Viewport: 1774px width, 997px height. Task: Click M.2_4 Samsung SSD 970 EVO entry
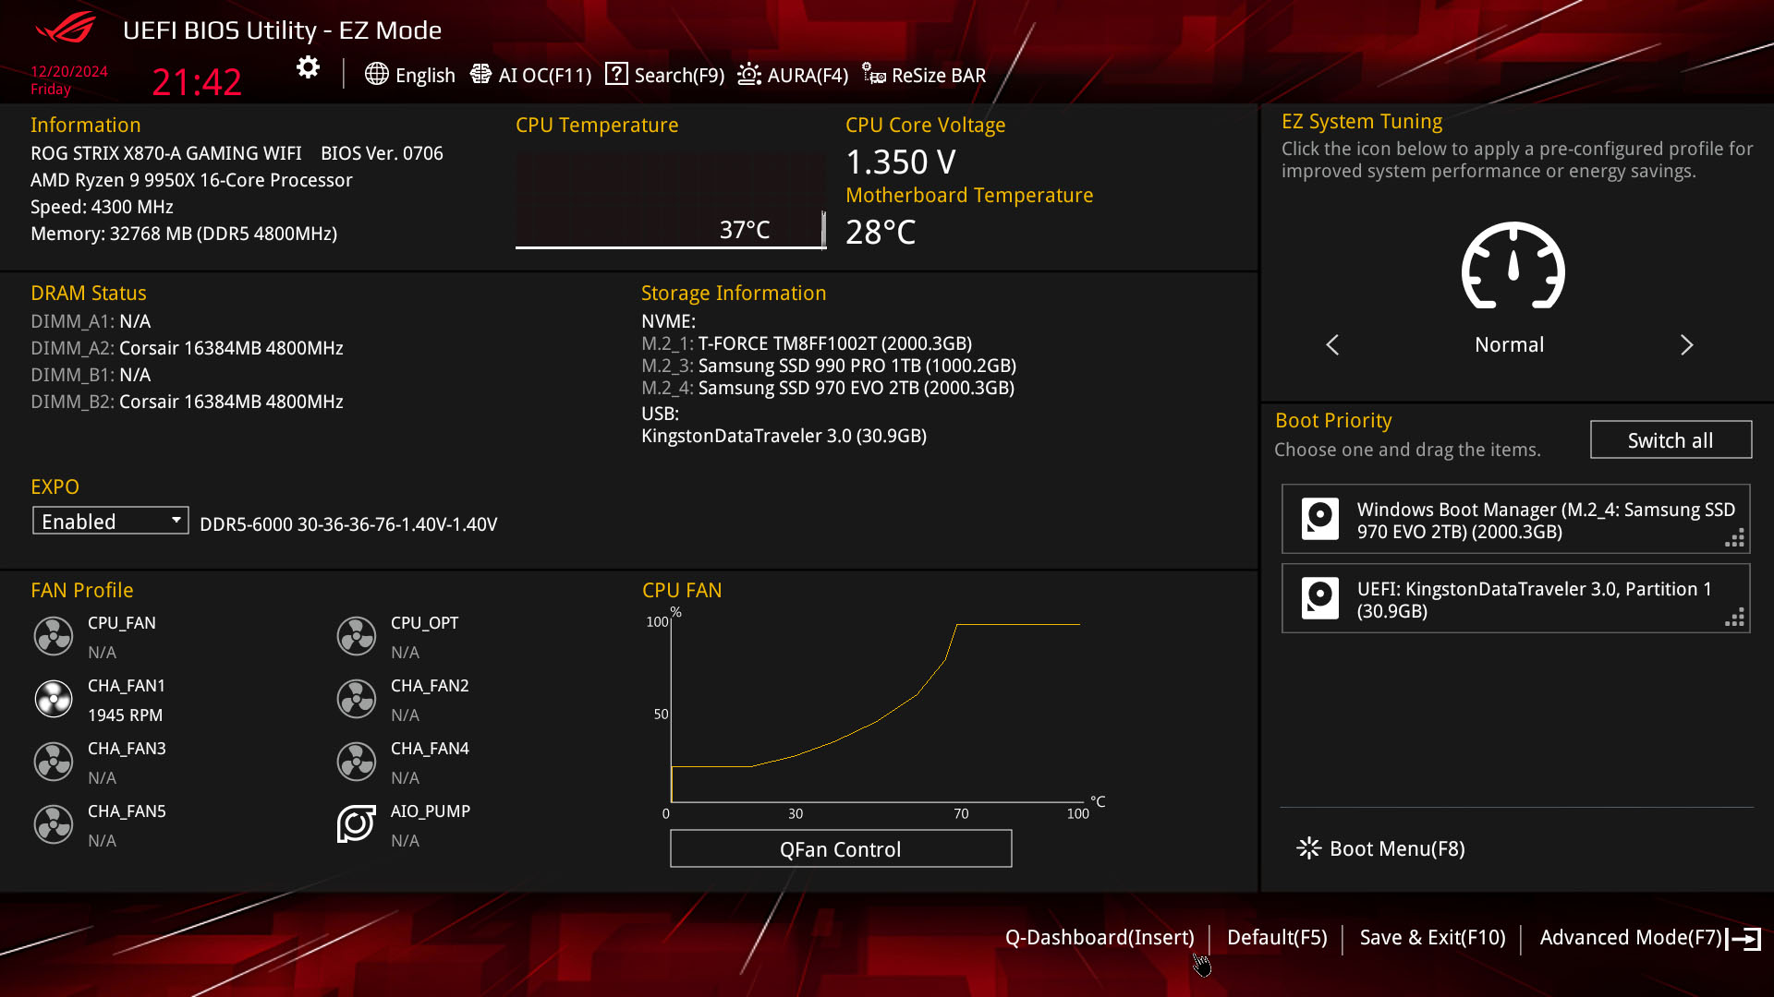(828, 388)
